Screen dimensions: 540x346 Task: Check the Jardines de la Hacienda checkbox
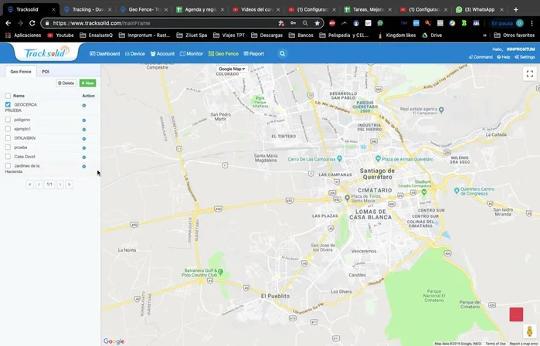(x=8, y=166)
